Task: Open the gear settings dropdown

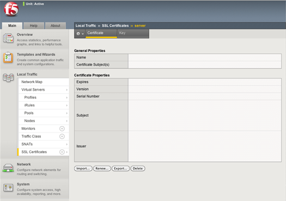Action: tap(80, 34)
